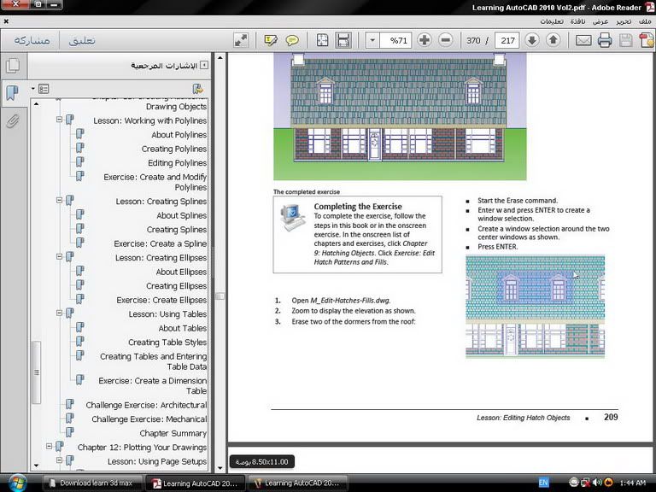The image size is (656, 492).
Task: Open the file menu (ملف)
Action: [645, 20]
